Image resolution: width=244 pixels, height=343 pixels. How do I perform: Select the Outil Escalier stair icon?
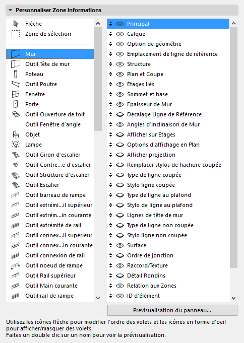[x=16, y=185]
